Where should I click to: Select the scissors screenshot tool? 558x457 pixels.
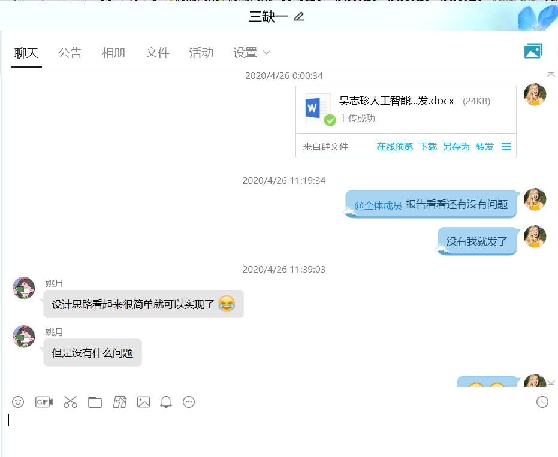(x=70, y=402)
